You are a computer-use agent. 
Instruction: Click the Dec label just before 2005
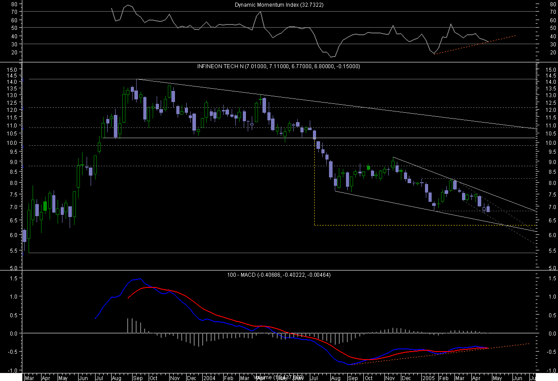[x=406, y=377]
